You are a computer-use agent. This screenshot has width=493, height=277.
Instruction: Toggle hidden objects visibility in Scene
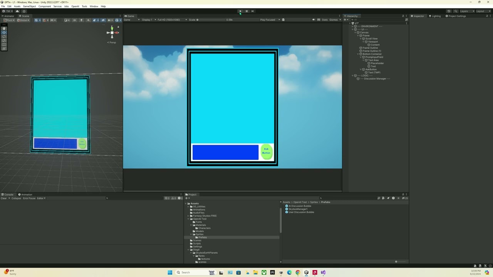[x=103, y=20]
